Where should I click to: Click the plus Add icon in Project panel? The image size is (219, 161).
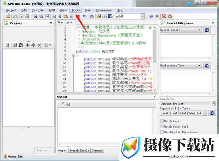click(x=27, y=45)
